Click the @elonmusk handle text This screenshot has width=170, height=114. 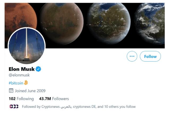[x=19, y=75]
